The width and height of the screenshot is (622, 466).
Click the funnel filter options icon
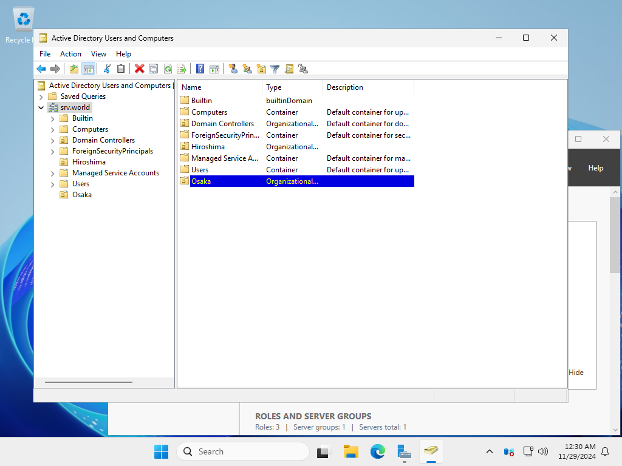[x=275, y=69]
